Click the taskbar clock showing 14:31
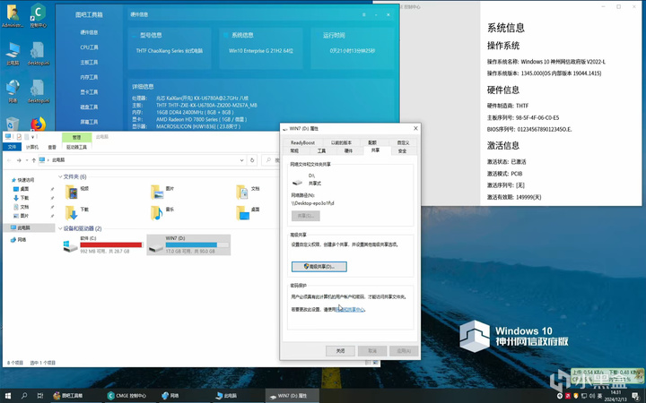Screen dimensions: 646x403 pyautogui.click(x=615, y=396)
